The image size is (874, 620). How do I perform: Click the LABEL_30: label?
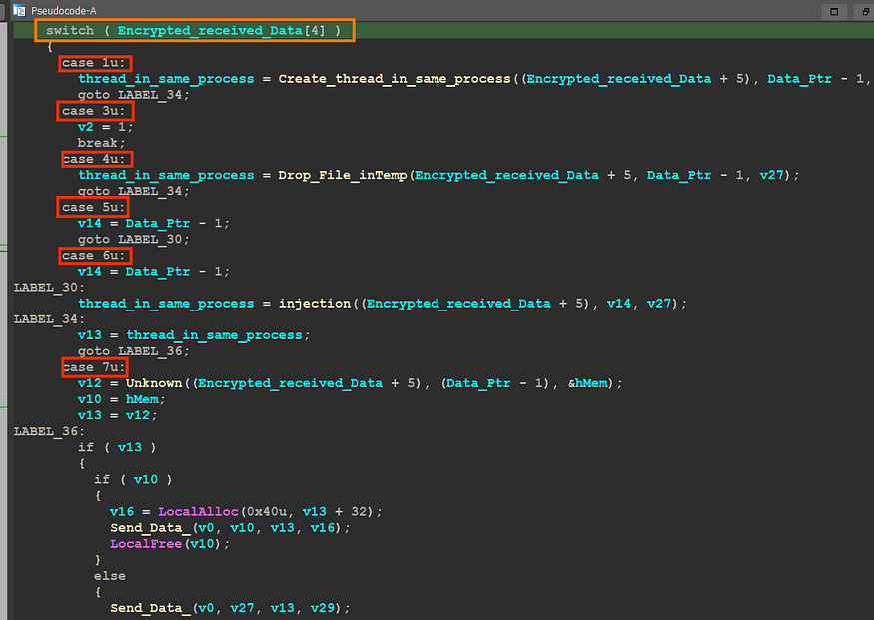49,288
